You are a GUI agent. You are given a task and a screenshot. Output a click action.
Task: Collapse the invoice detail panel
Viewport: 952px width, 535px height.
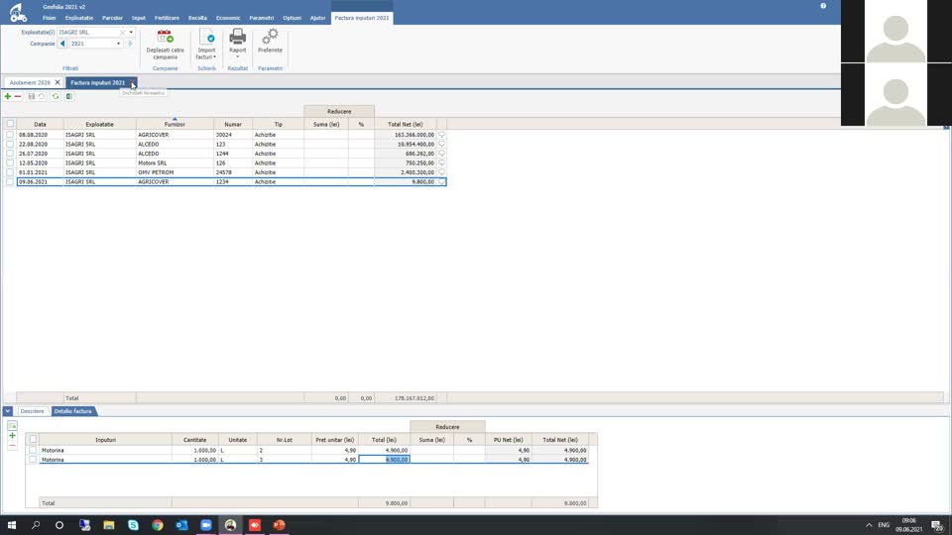click(x=8, y=411)
